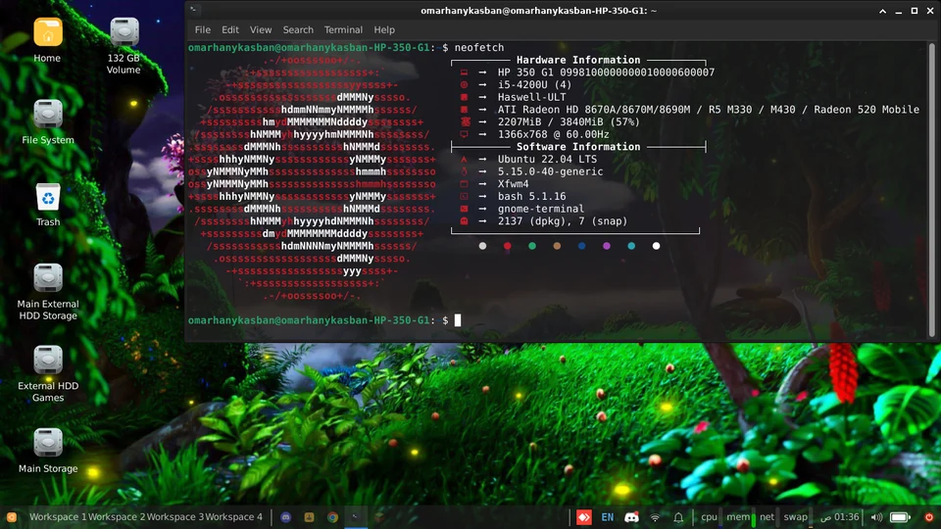Launch Discord from the panel launcher
The height and width of the screenshot is (529, 941).
pos(285,517)
